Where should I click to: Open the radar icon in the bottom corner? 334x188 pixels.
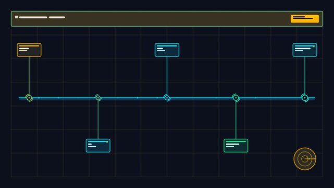click(305, 159)
